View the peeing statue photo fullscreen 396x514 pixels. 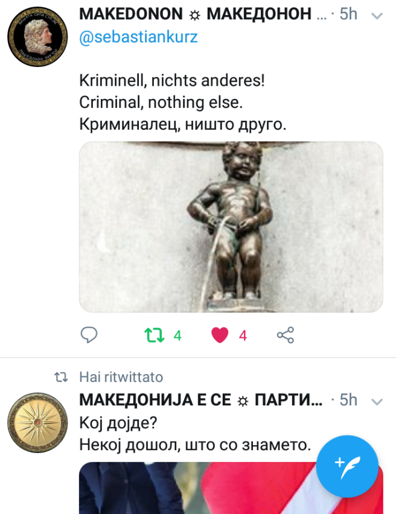(x=231, y=226)
